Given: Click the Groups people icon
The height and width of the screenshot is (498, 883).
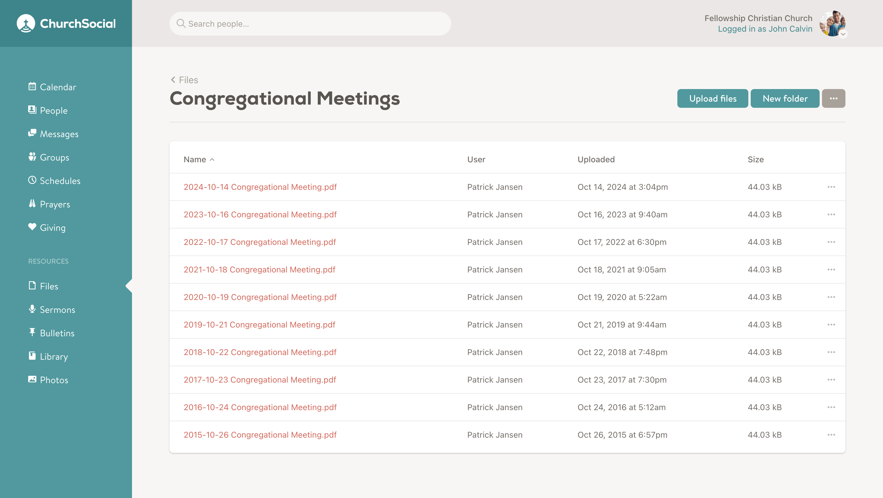Looking at the screenshot, I should pos(32,157).
